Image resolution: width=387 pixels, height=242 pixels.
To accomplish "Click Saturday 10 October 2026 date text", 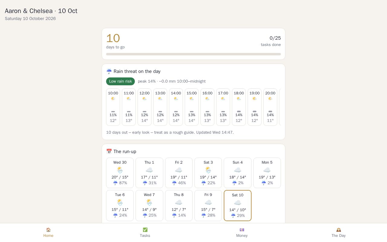I will point(30,19).
